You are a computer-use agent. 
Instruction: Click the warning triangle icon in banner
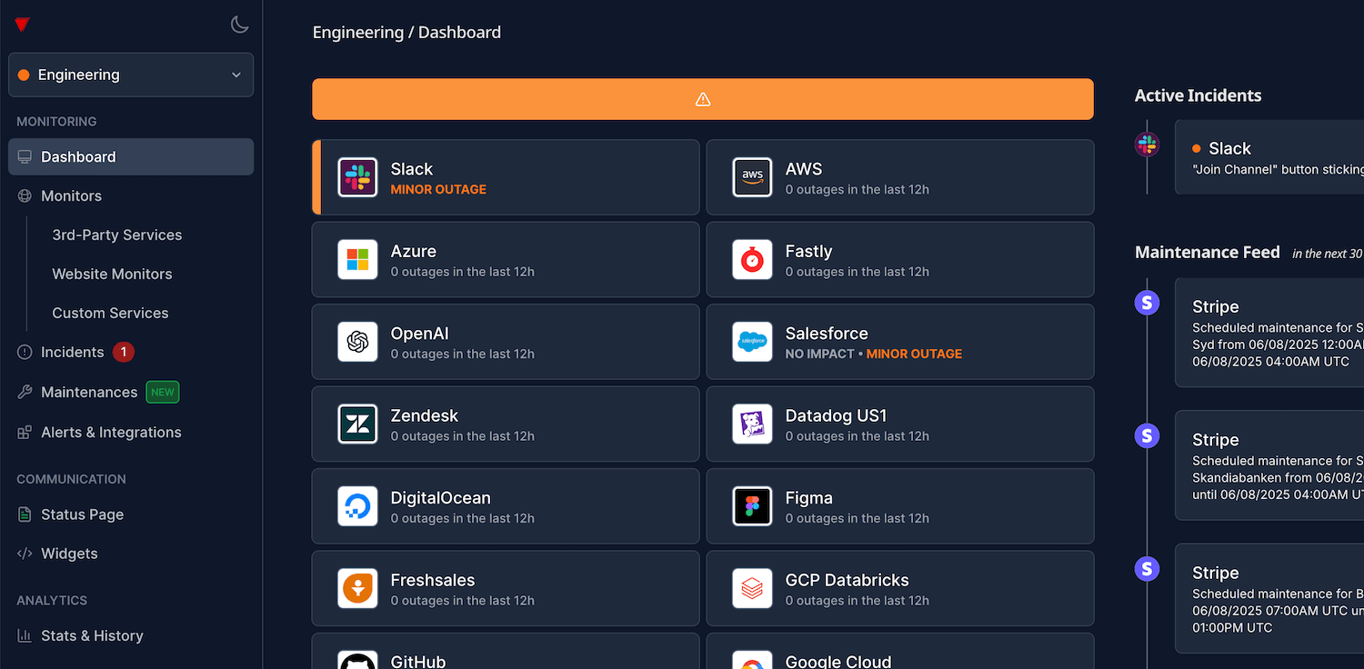pos(703,99)
